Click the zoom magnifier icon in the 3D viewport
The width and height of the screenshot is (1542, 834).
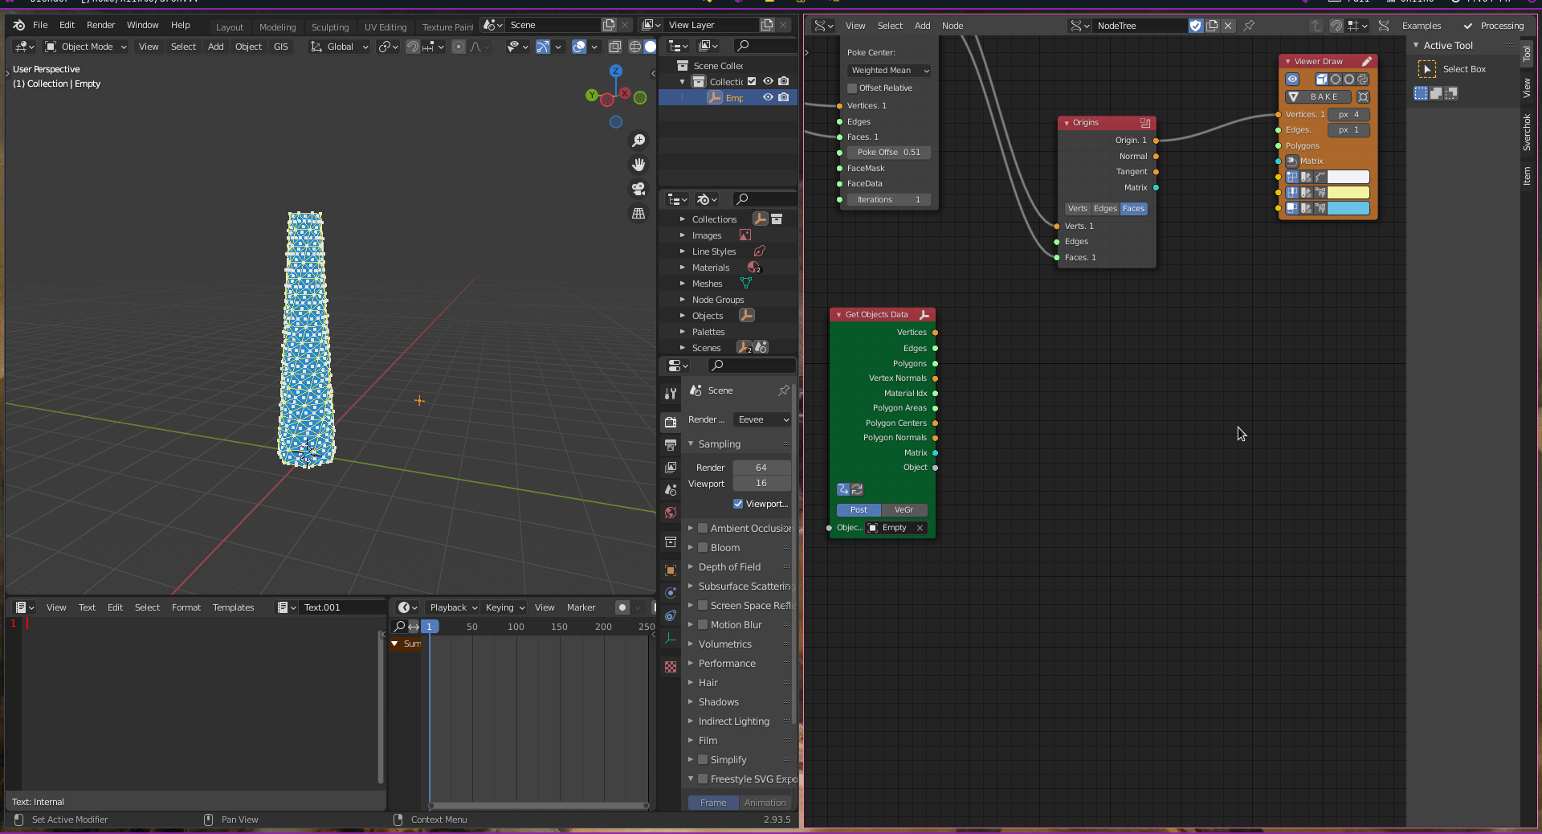point(638,141)
